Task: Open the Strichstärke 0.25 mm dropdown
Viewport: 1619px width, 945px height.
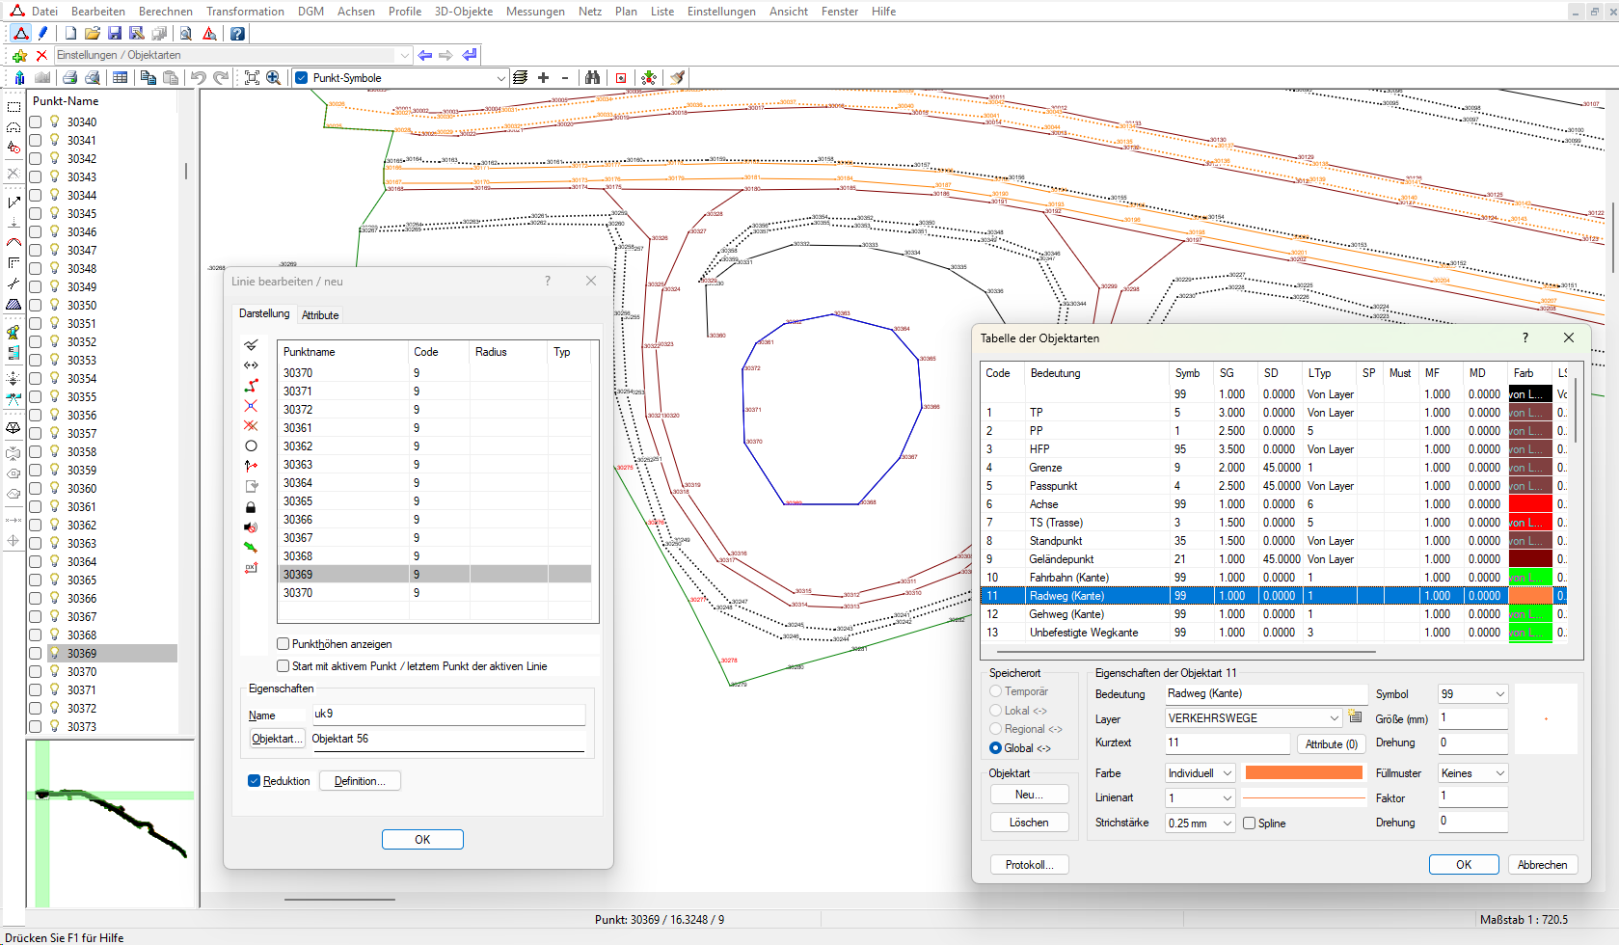Action: coord(1227,823)
